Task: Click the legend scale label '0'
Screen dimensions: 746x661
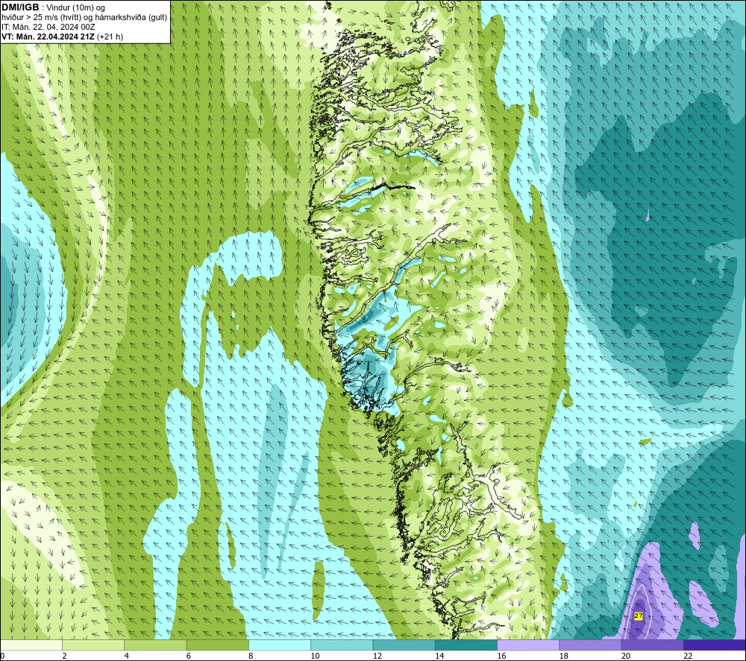Action: point(2,656)
